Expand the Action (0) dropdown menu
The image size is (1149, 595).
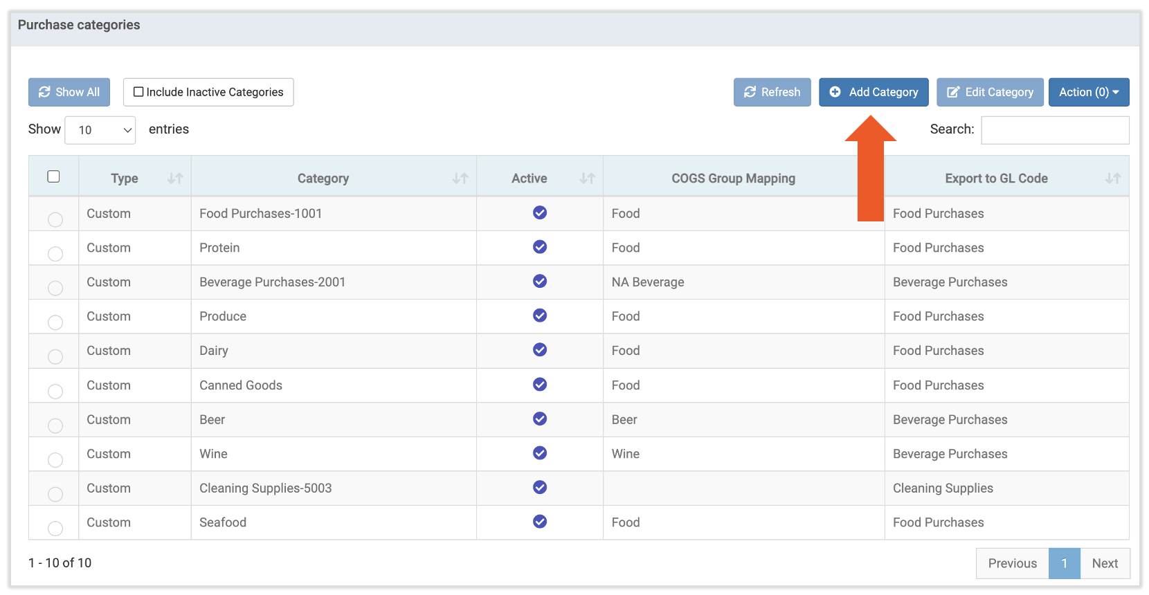tap(1088, 92)
